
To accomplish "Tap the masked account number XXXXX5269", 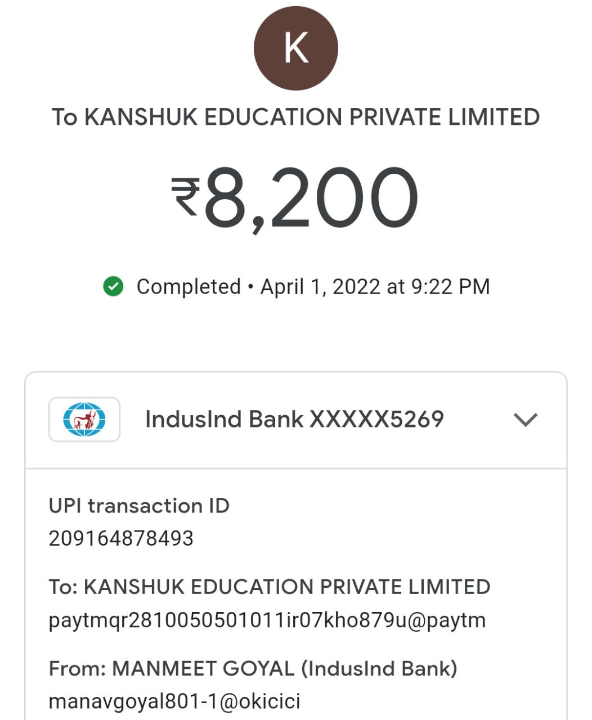I will (x=377, y=420).
